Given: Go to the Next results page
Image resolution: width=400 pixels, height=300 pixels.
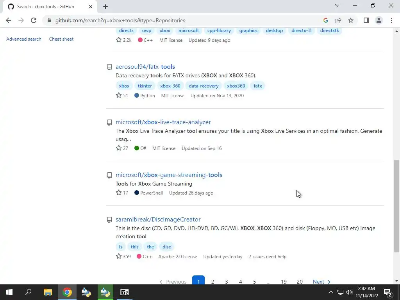Looking at the screenshot, I should (321, 281).
